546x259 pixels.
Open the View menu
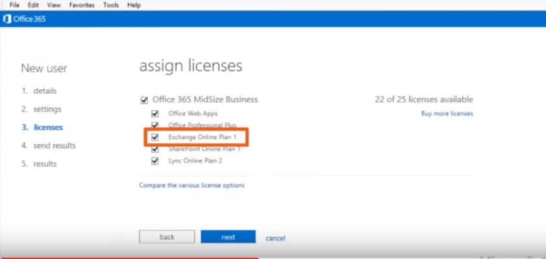[53, 5]
